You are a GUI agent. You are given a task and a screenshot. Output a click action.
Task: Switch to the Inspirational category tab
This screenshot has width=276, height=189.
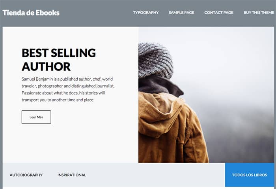pos(72,175)
